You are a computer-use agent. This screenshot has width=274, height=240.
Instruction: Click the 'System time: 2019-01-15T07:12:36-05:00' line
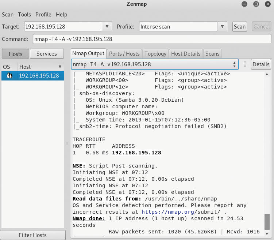(x=148, y=120)
